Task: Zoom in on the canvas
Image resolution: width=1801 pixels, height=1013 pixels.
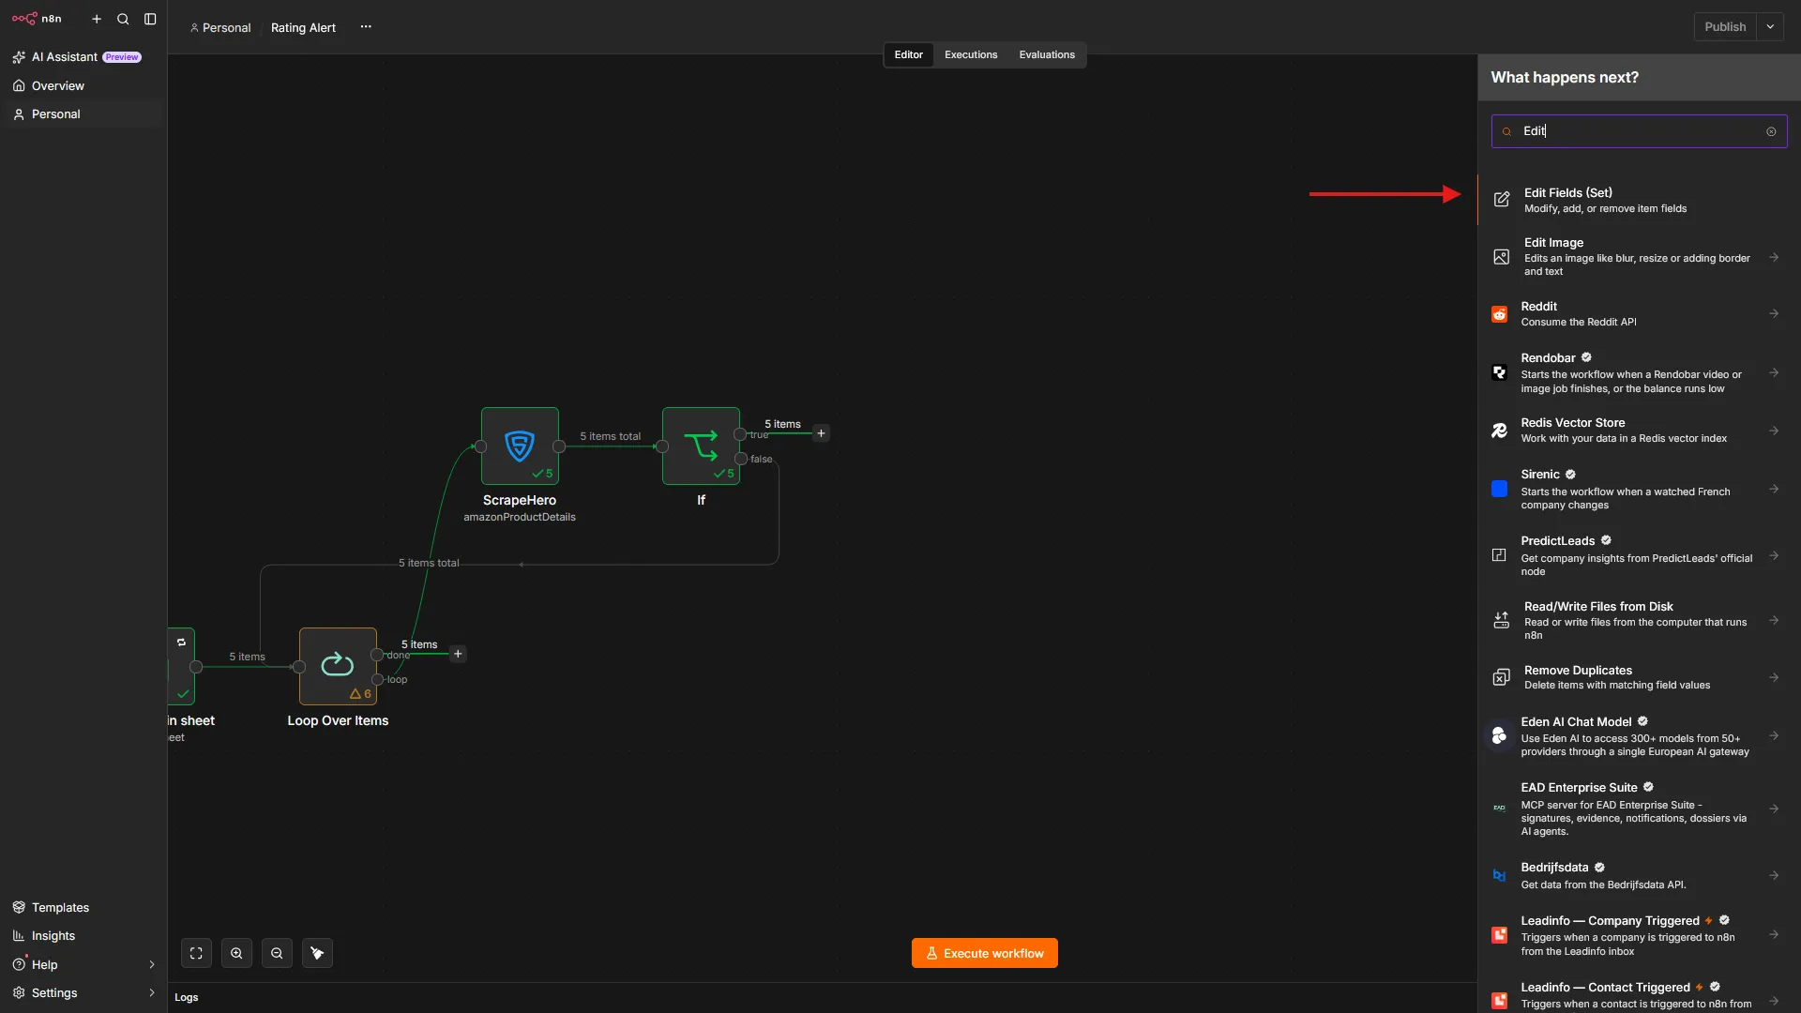Action: [x=236, y=953]
